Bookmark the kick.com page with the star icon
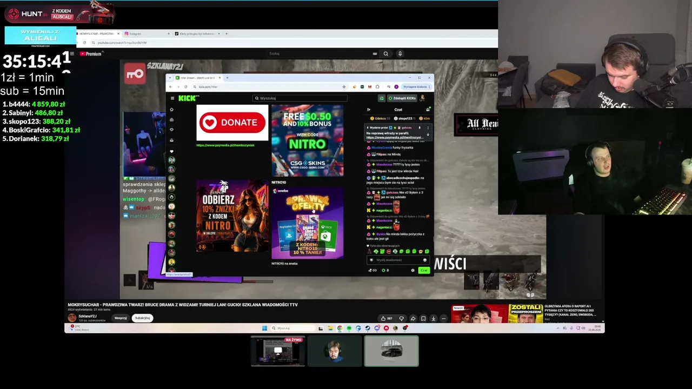Image resolution: width=692 pixels, height=389 pixels. tap(344, 86)
